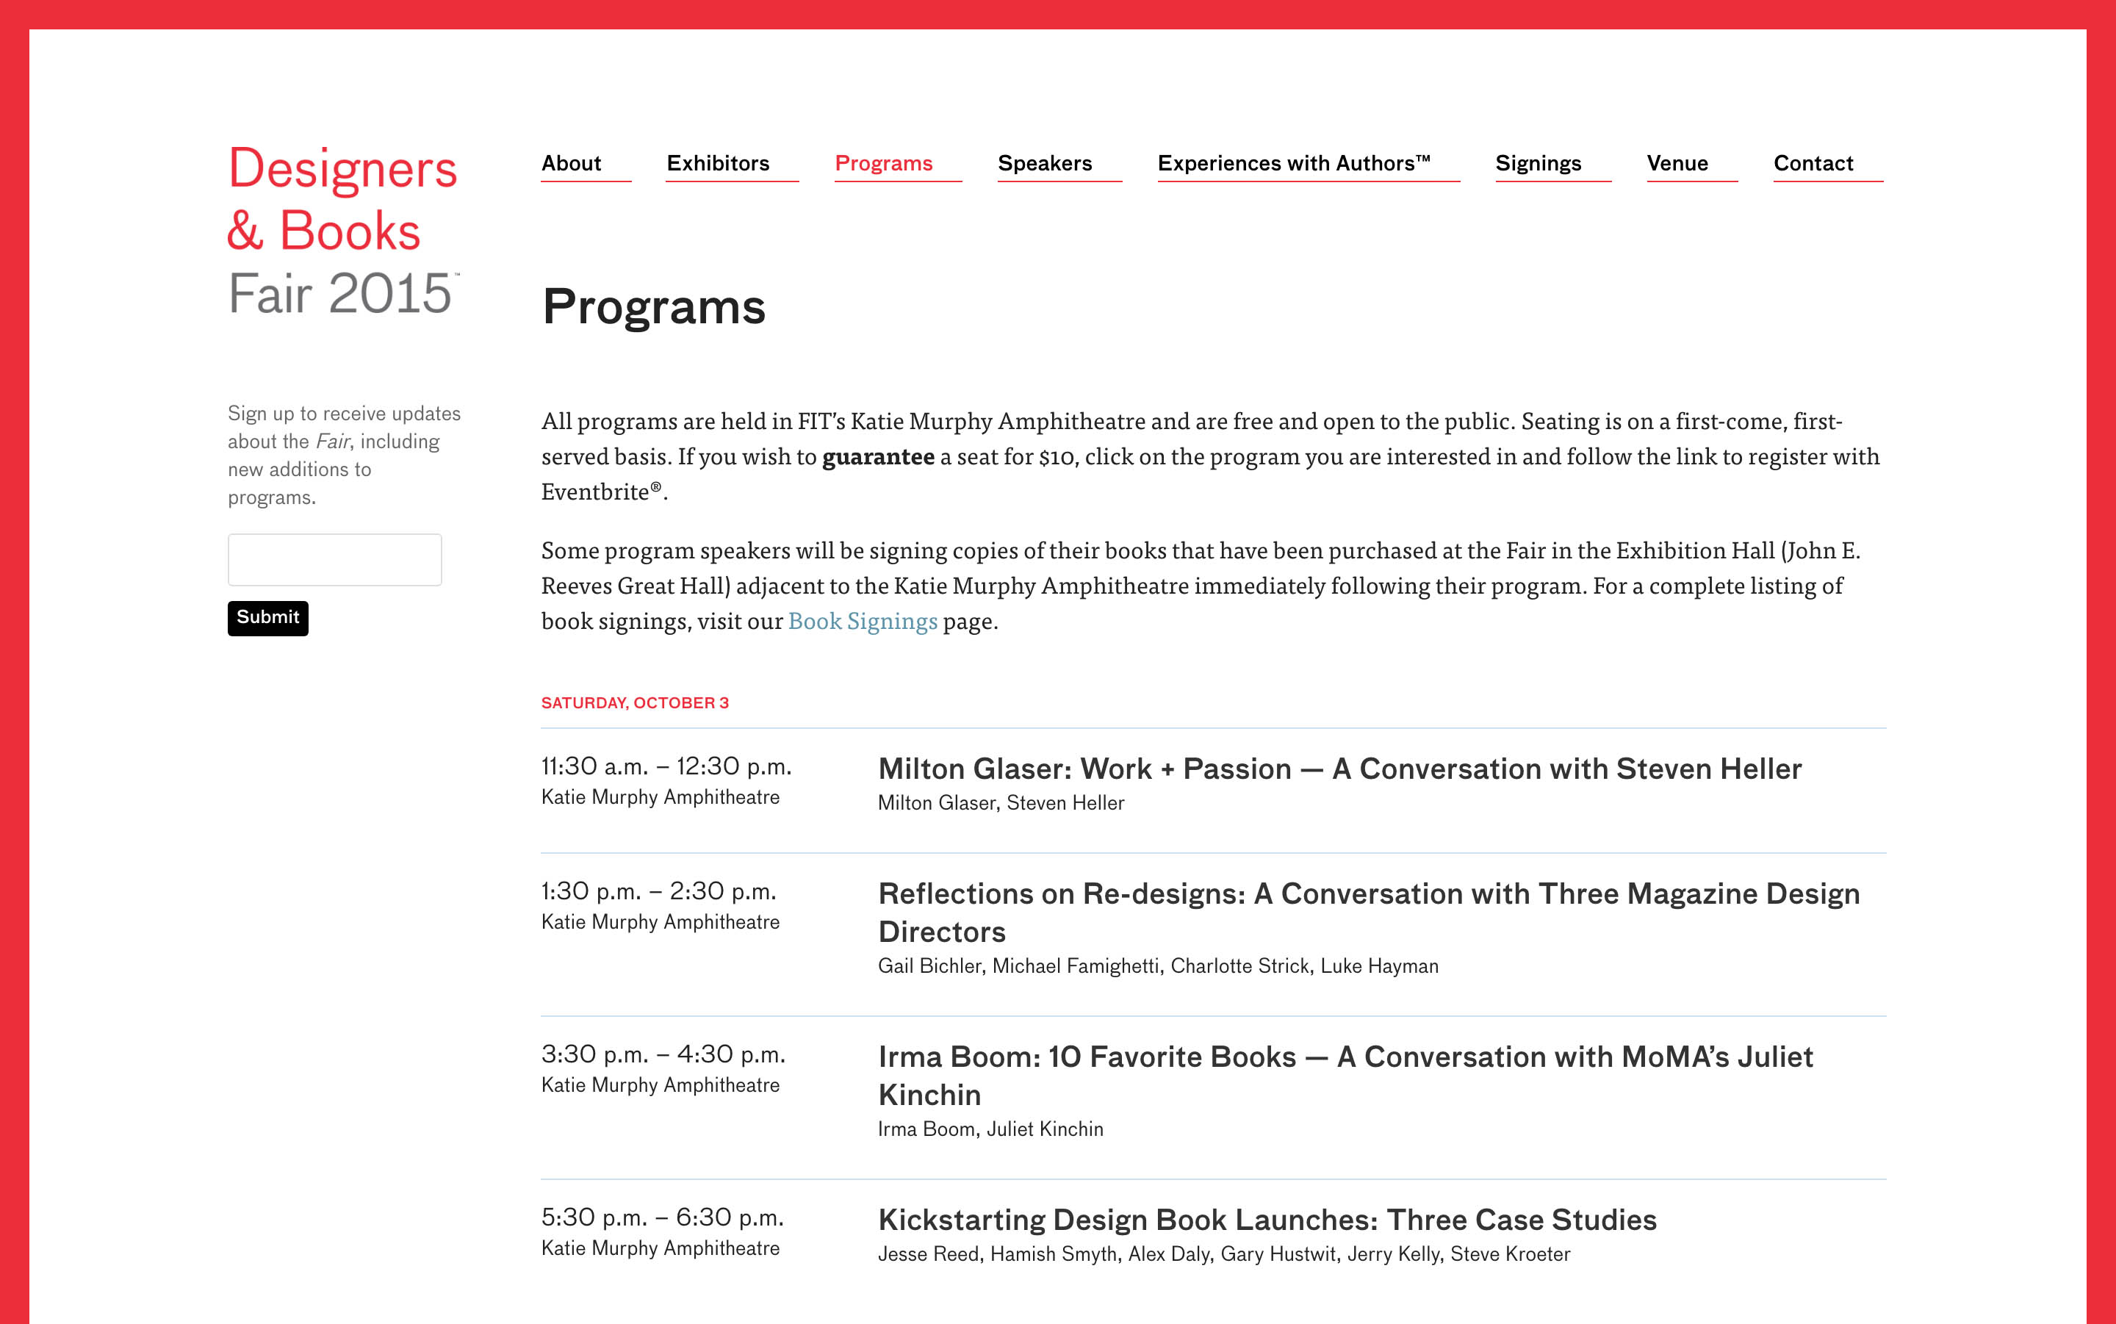Viewport: 2116px width, 1324px height.
Task: Click the Designers & Books Fair 2015 logo
Action: point(342,229)
